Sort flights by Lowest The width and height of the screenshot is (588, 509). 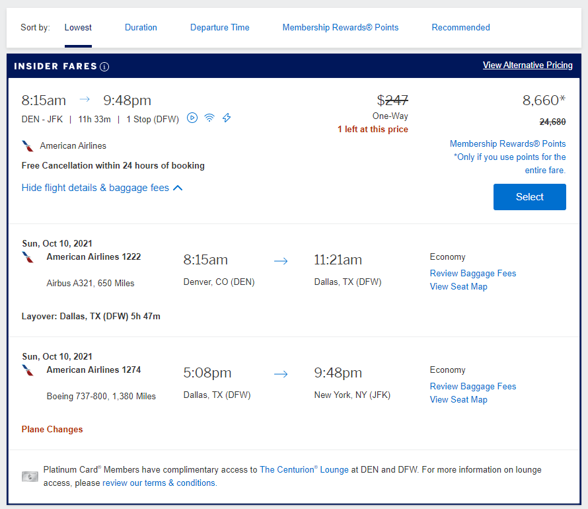(78, 28)
